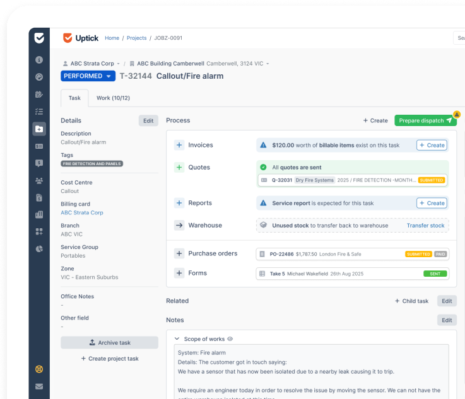Click the JOBZ-0091 breadcrumb text
The image size is (465, 399).
point(168,38)
